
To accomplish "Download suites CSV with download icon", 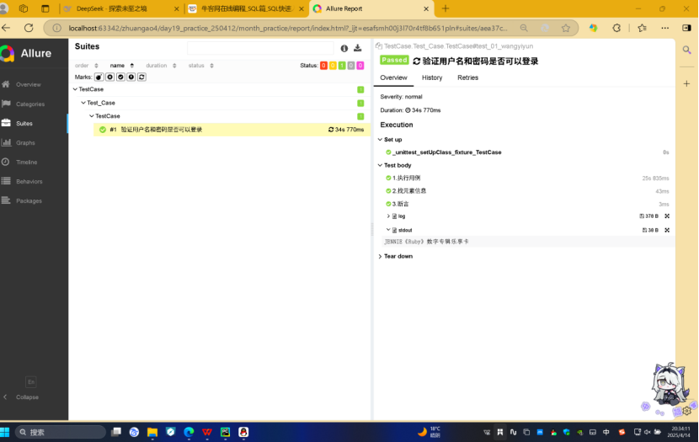I will (358, 48).
